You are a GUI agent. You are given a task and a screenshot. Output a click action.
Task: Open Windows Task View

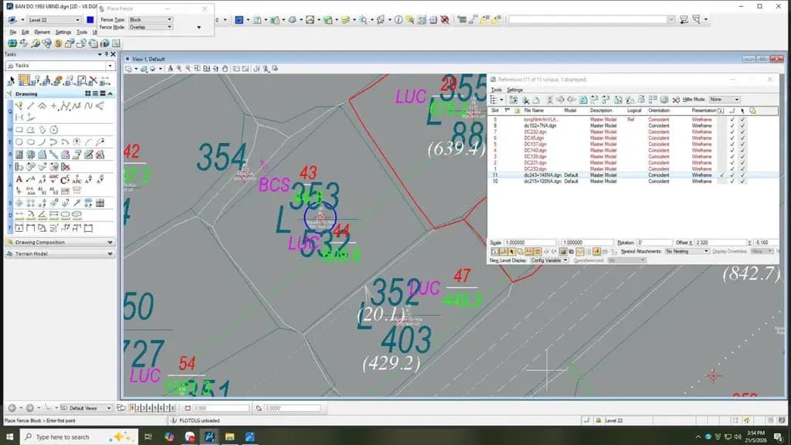pos(148,437)
